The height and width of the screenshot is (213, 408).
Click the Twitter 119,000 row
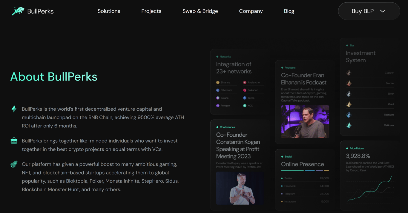(305, 178)
